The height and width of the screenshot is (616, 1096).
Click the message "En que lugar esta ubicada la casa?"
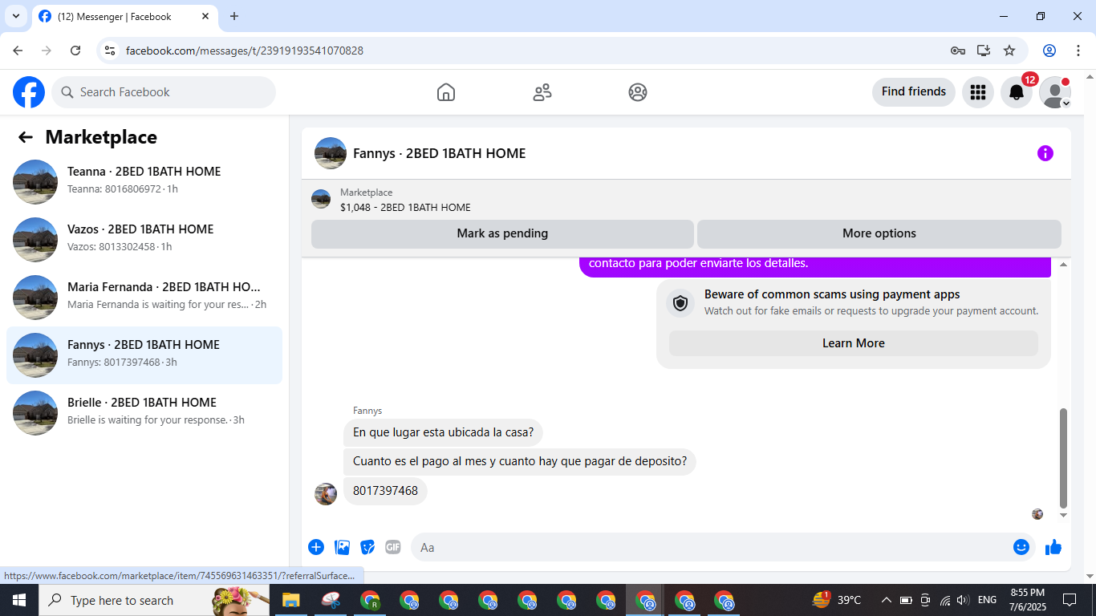443,432
